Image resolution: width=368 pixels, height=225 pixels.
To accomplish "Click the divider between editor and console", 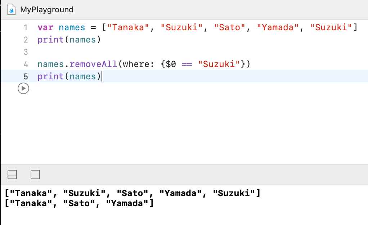I will pos(184,164).
